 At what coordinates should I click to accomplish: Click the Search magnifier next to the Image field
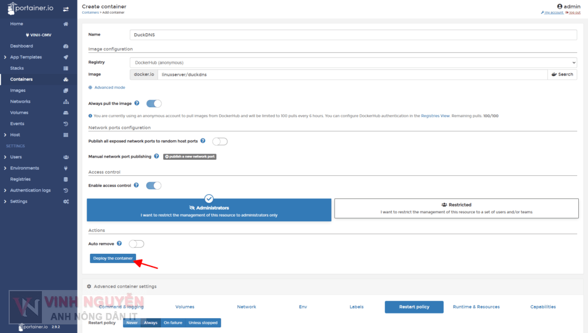pos(562,74)
